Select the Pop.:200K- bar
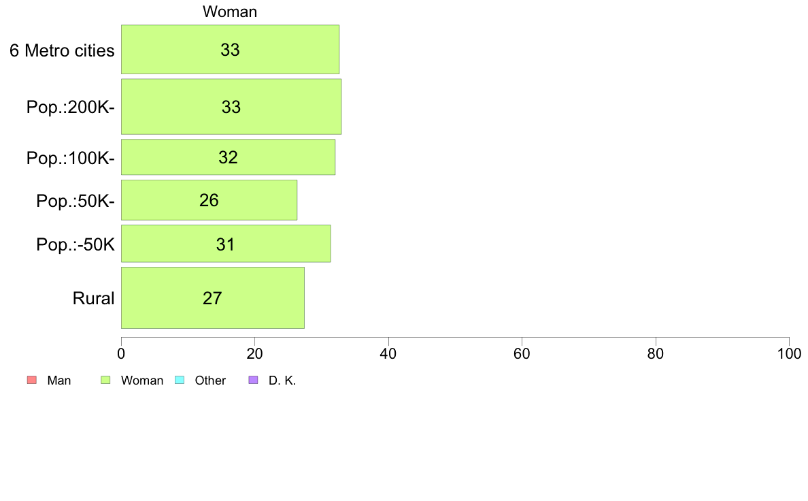The width and height of the screenshot is (808, 501). (231, 107)
